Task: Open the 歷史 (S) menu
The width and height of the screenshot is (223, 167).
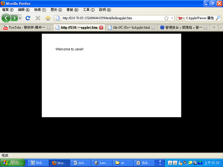Action: (x=56, y=10)
